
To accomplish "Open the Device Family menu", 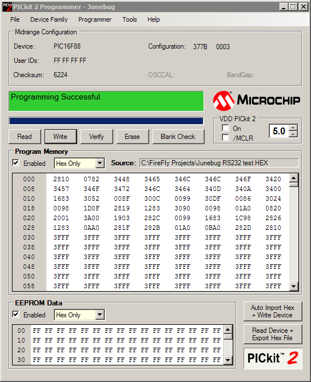I will coord(49,19).
